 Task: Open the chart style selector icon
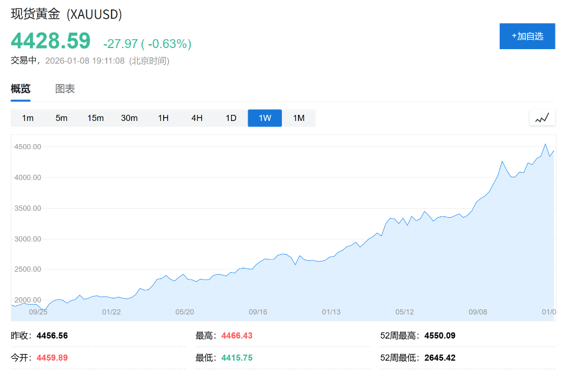542,117
